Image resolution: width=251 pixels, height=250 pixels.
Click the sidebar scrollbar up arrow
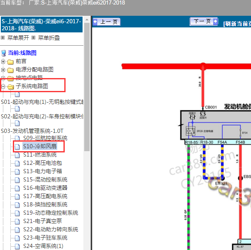87,20
